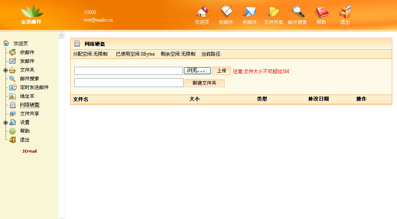Click the 网络硬盘 disk icon in panel header
The image size is (397, 219).
[77, 44]
